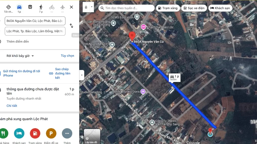257x144 pixels.
Task: Click the print icon on the map toolbar
Action: 86,7
